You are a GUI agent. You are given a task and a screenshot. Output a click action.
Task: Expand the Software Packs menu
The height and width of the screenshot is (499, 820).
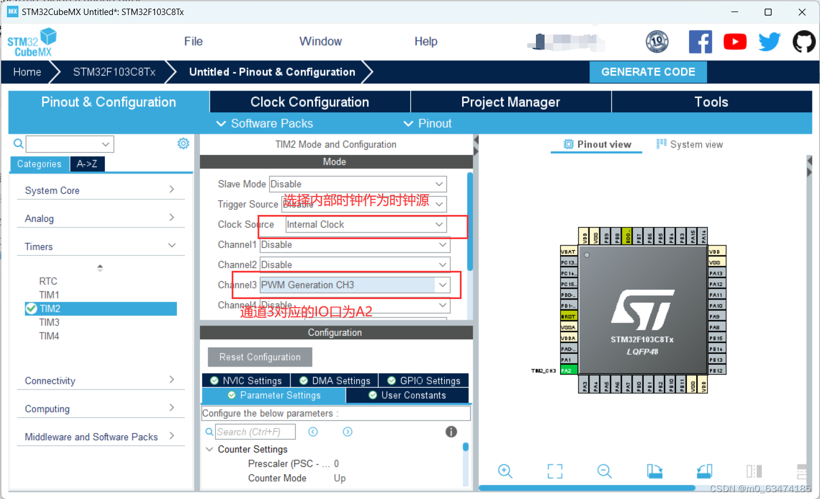[x=264, y=123]
